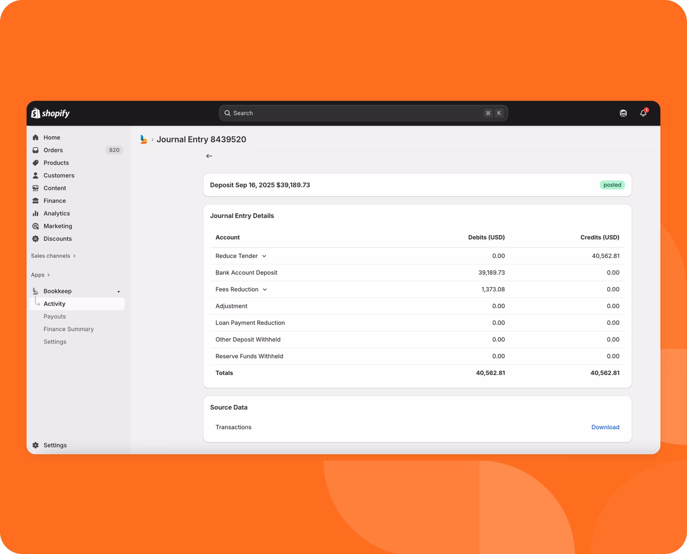Open Orders in the sidebar
Screen dimensions: 687x554
[53, 150]
